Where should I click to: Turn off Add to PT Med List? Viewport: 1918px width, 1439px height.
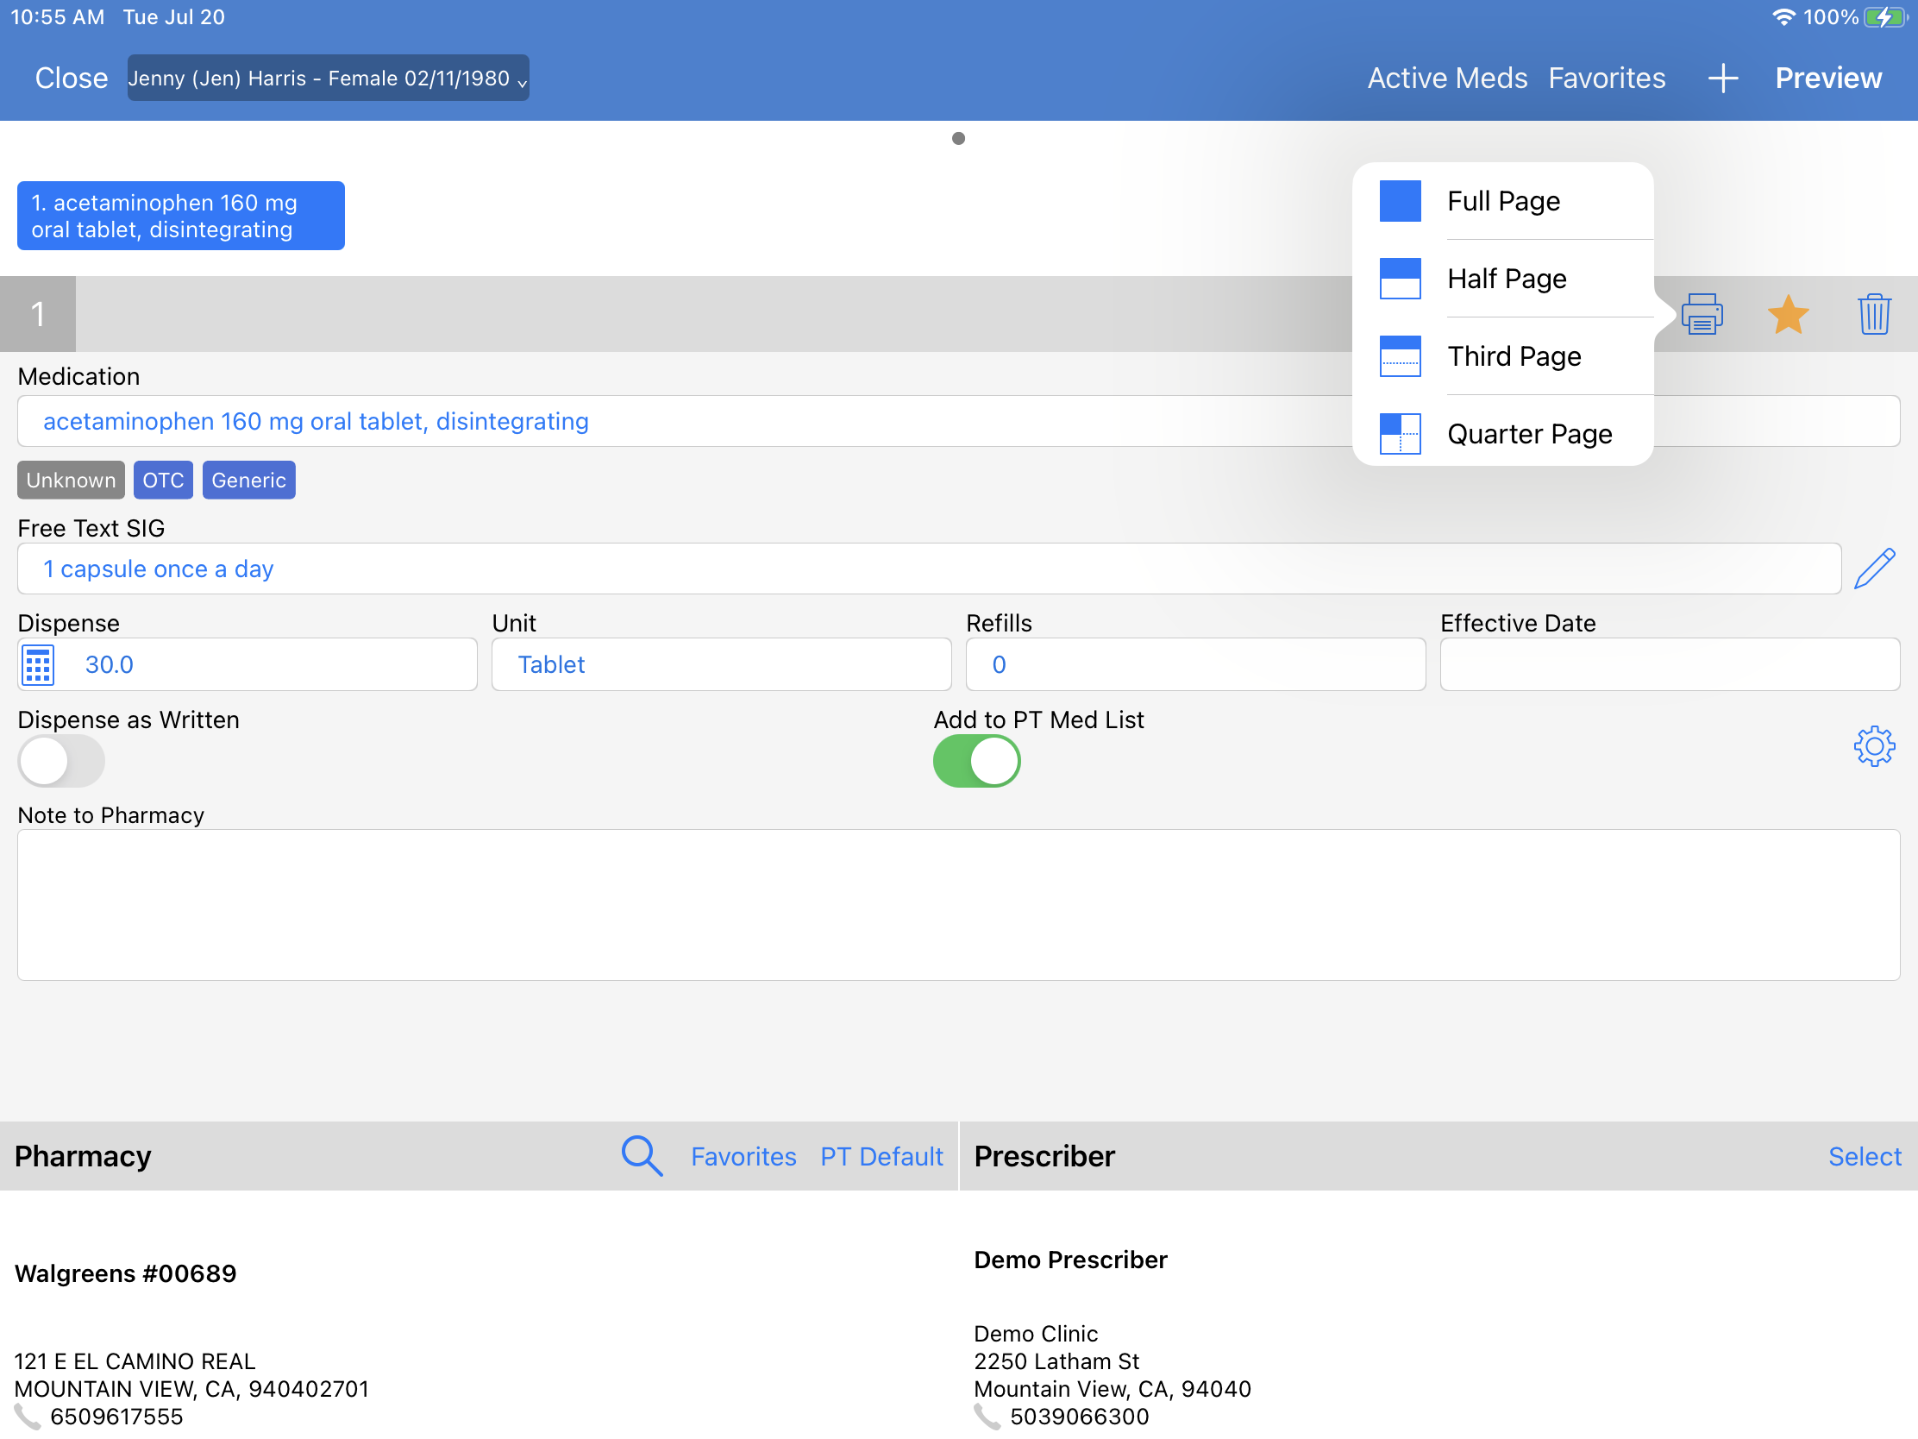click(976, 762)
